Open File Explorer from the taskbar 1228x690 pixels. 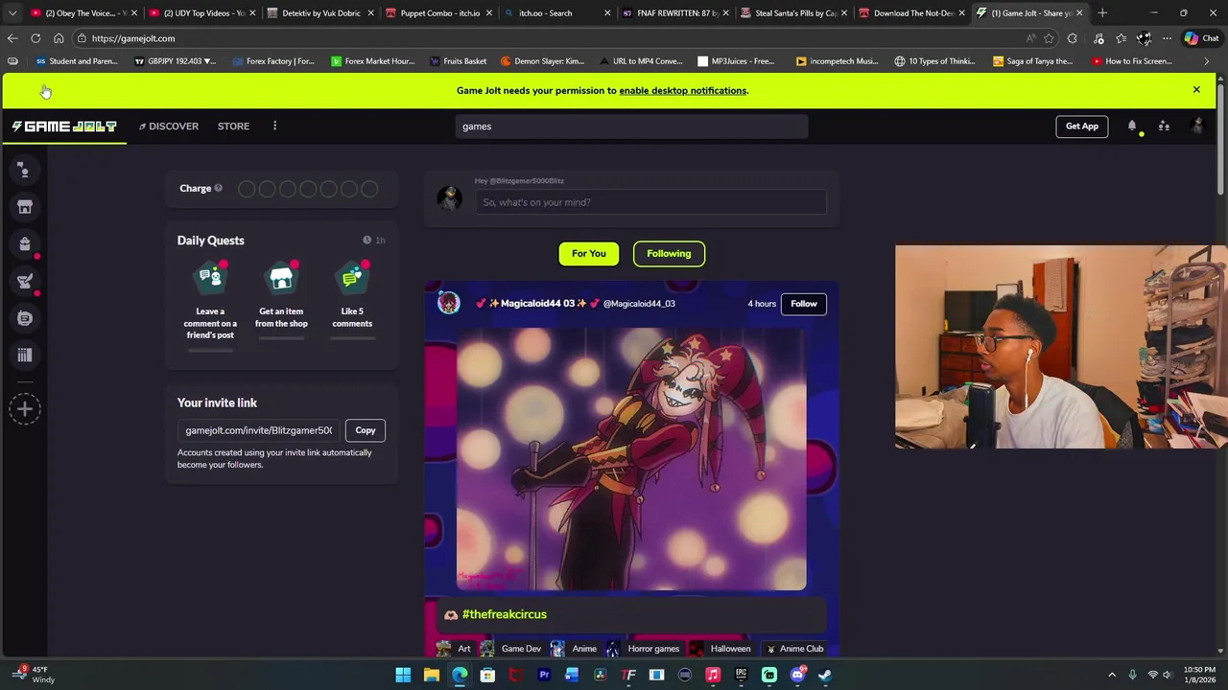point(432,675)
